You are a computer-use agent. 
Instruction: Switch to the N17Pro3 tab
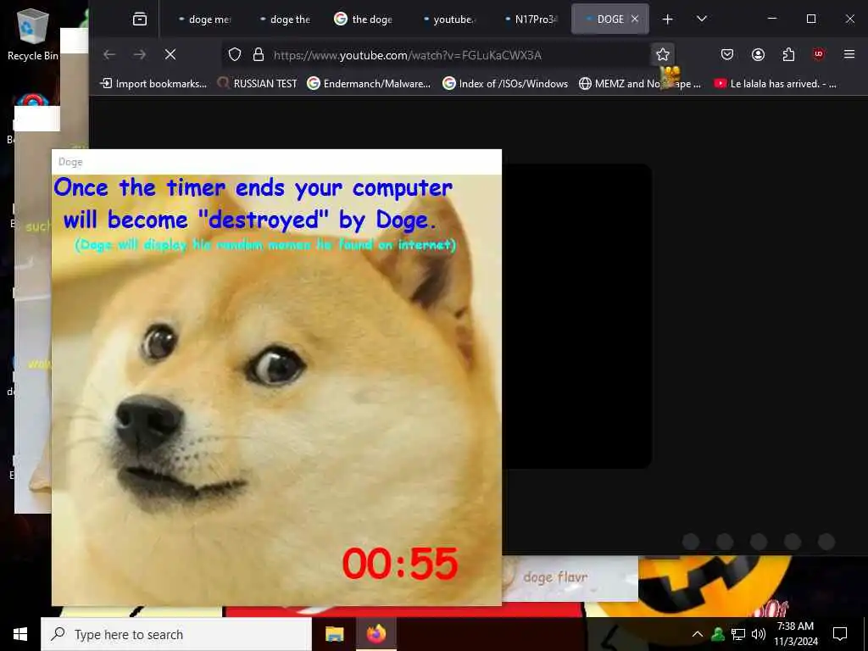[x=530, y=19]
